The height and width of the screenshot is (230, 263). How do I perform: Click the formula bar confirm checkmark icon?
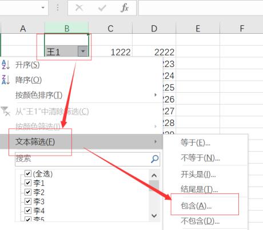pyautogui.click(x=102, y=8)
